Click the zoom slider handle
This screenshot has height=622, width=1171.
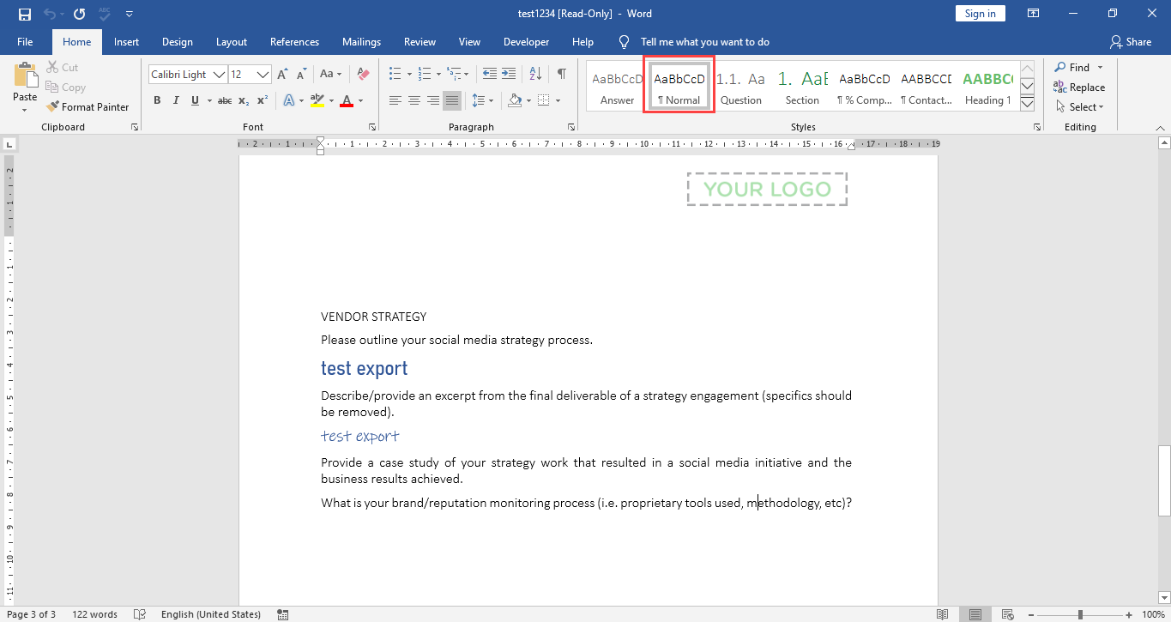coord(1080,614)
